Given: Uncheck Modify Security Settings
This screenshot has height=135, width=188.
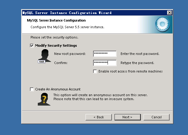Looking at the screenshot, I should pyautogui.click(x=32, y=46).
